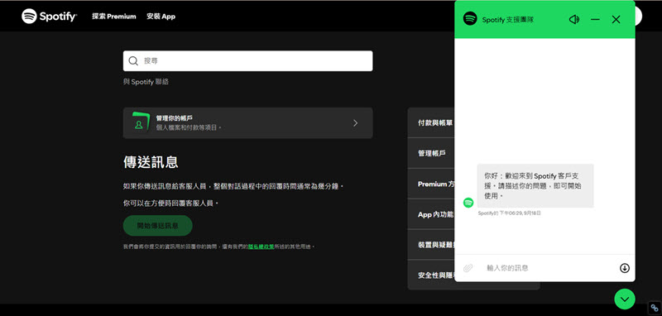Select 管理帳戶 category
The width and height of the screenshot is (662, 316).
click(x=431, y=154)
